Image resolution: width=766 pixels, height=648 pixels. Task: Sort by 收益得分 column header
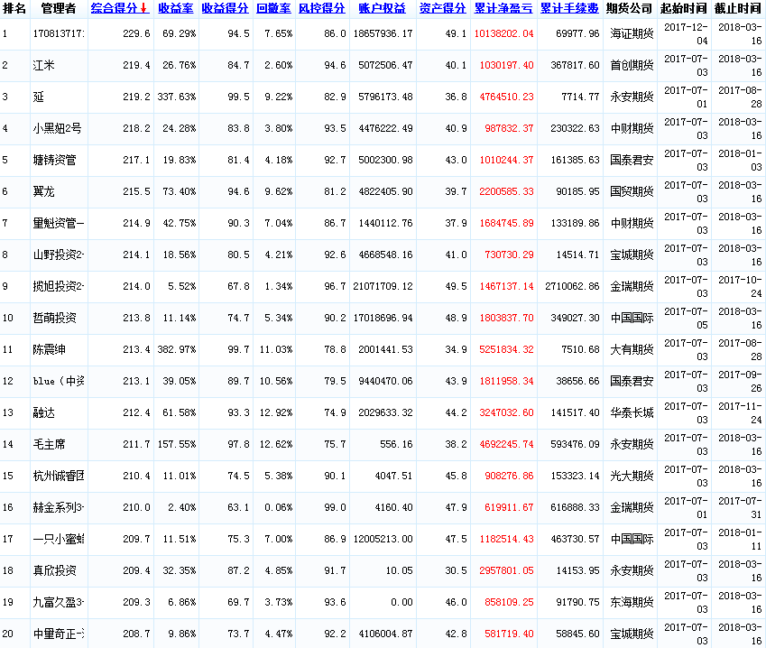tap(225, 8)
